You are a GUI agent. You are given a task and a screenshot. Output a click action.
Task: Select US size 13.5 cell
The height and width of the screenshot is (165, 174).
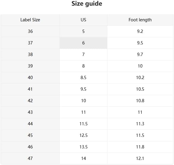[84, 147]
